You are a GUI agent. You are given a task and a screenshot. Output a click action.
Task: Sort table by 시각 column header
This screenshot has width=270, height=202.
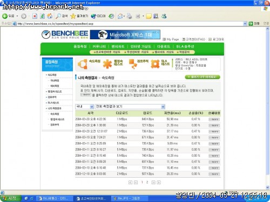90,113
